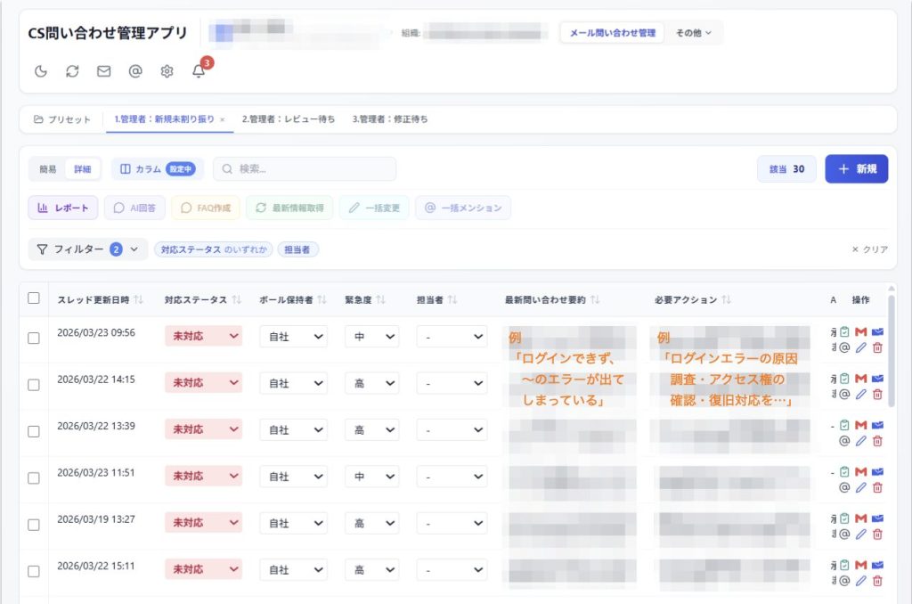Viewport: 912px width, 604px height.
Task: Open 未対応 status dropdown in first row
Action: [x=204, y=337]
